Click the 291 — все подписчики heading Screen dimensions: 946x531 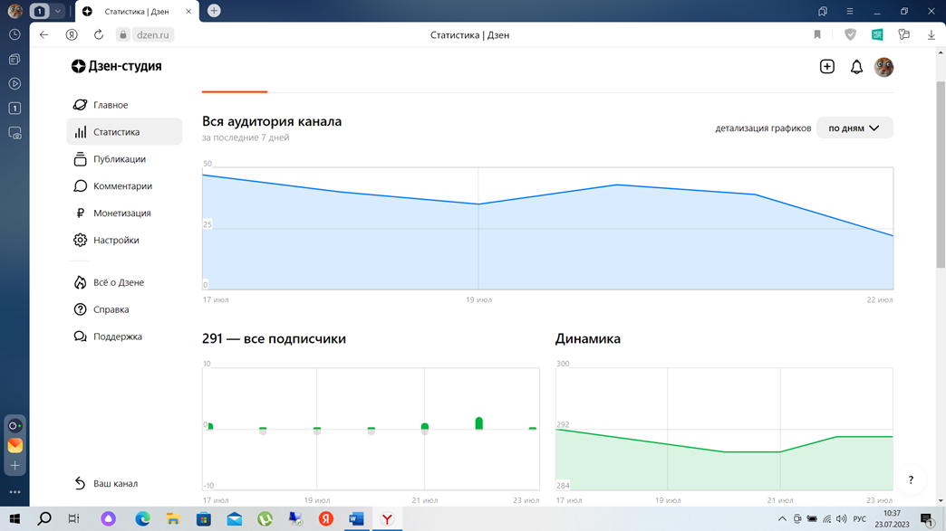(274, 338)
